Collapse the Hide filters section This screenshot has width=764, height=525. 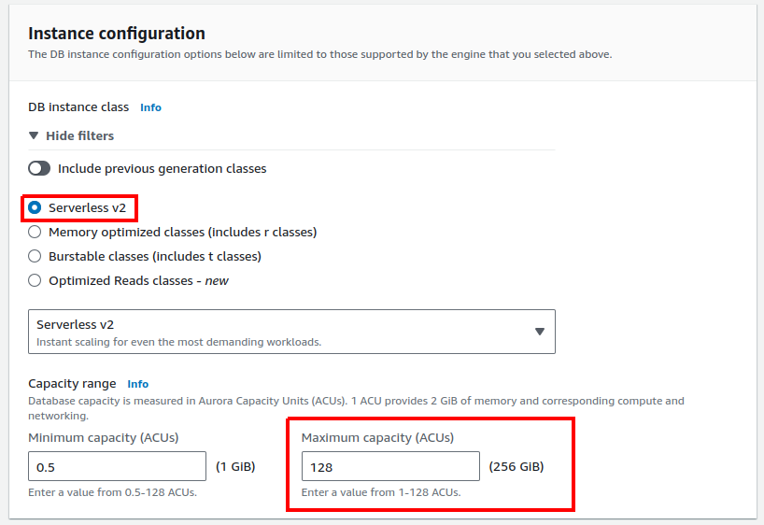[x=71, y=135]
